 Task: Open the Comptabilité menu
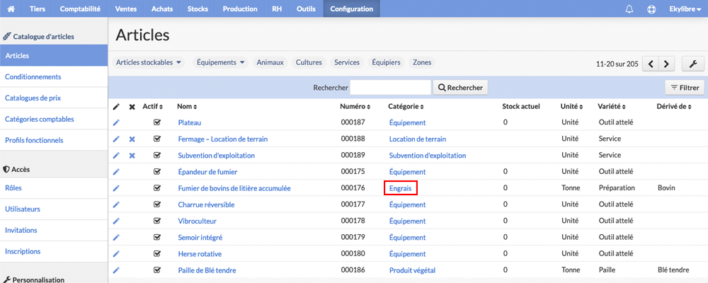[x=80, y=8]
